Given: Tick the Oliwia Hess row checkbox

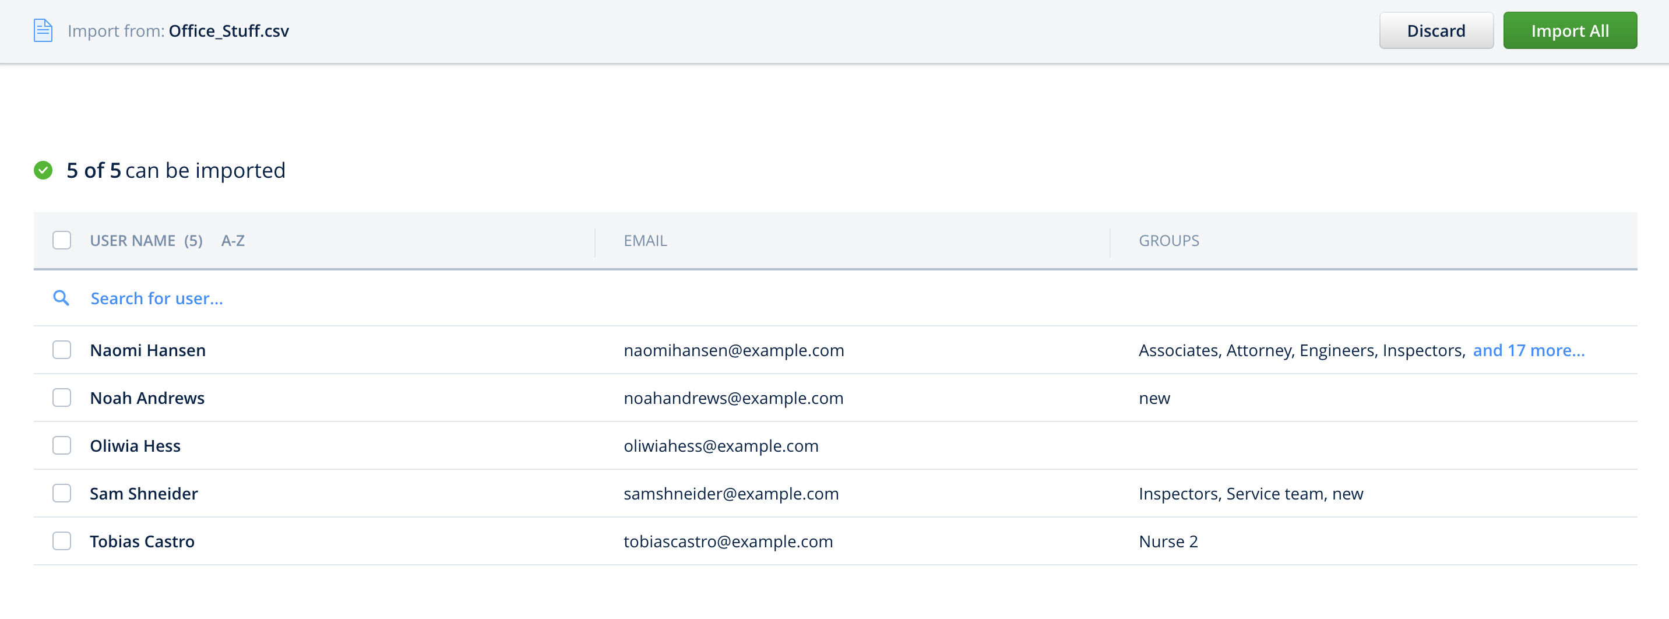Looking at the screenshot, I should point(62,446).
